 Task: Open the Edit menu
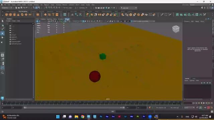pyautogui.click(x=9, y=5)
